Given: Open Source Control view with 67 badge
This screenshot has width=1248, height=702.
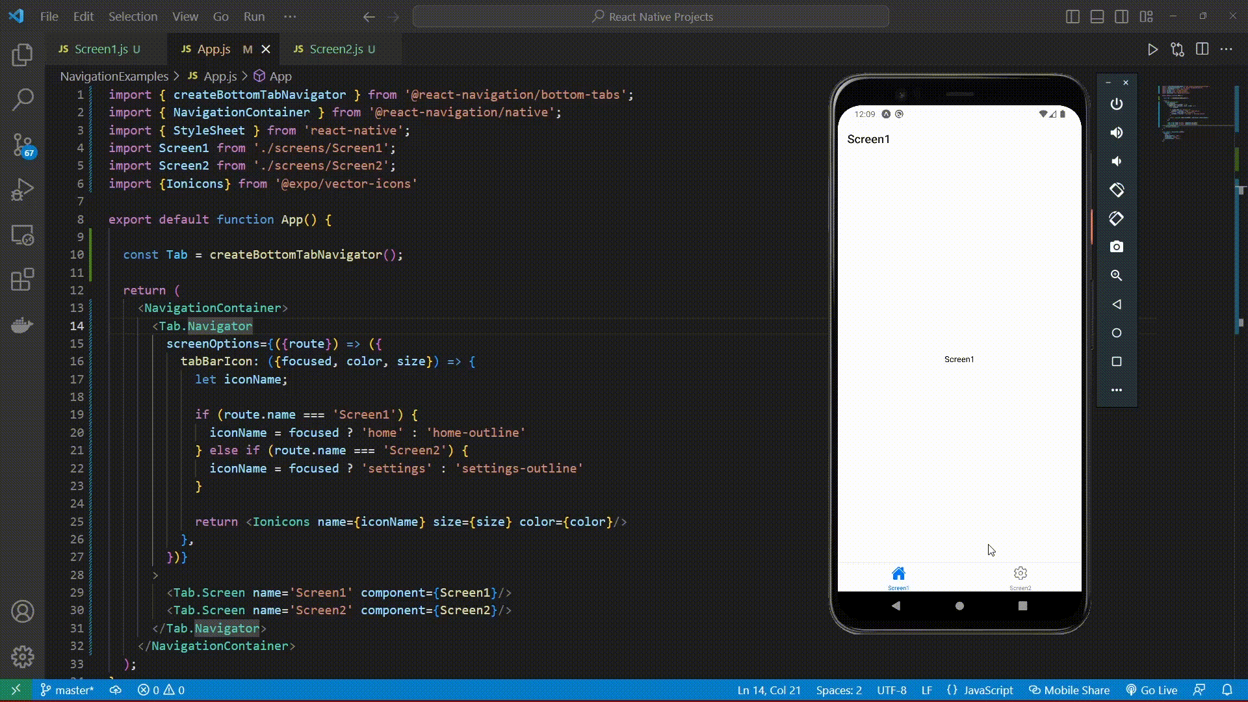Looking at the screenshot, I should [x=23, y=144].
